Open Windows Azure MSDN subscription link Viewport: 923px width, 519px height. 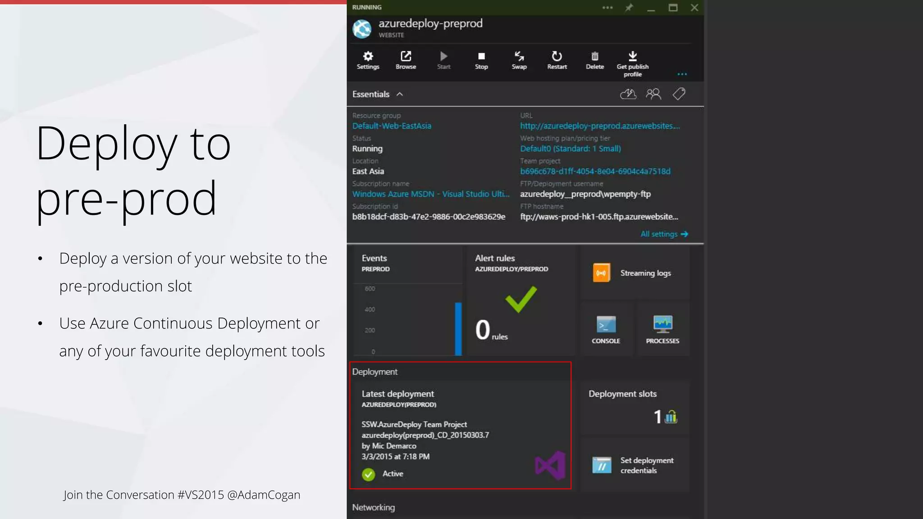(431, 194)
